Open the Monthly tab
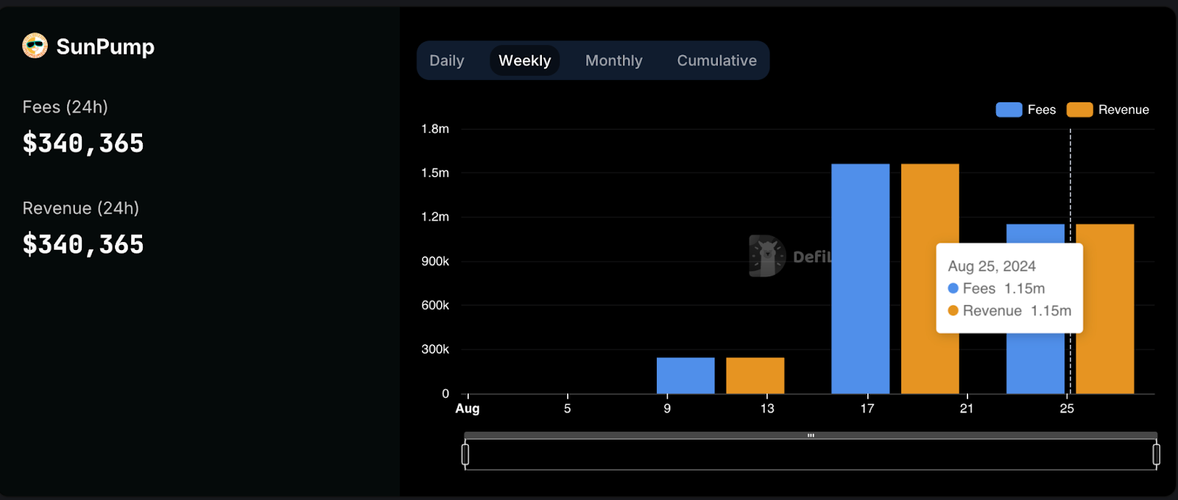 click(614, 60)
